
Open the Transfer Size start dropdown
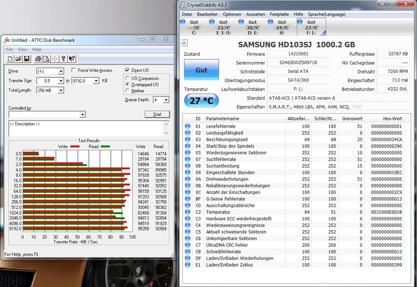[x=61, y=81]
